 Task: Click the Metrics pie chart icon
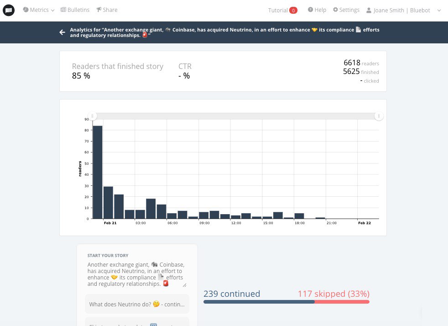pos(26,10)
